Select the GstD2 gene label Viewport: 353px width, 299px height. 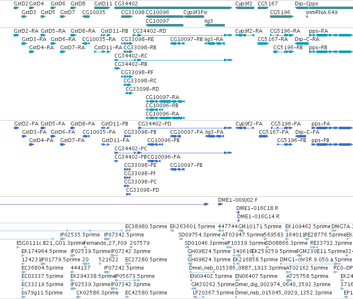coord(21,4)
